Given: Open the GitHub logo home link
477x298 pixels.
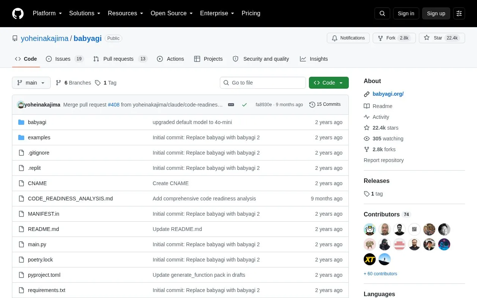Looking at the screenshot, I should point(18,13).
